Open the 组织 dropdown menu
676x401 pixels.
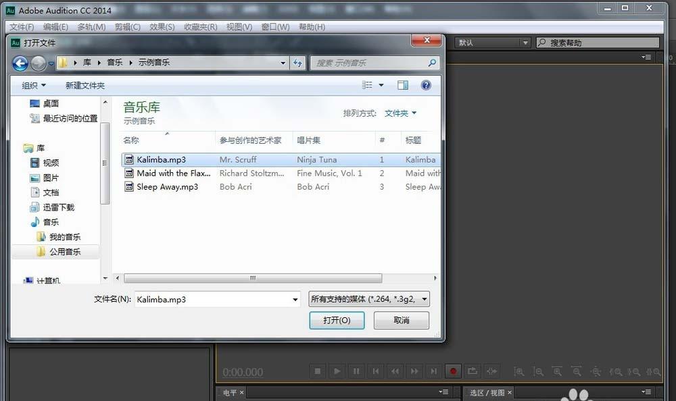pos(34,86)
